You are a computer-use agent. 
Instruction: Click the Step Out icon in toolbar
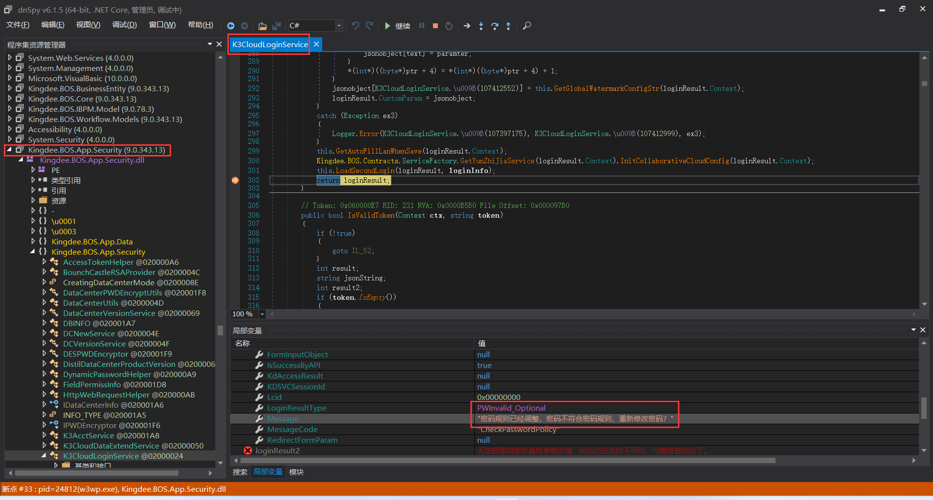(508, 26)
